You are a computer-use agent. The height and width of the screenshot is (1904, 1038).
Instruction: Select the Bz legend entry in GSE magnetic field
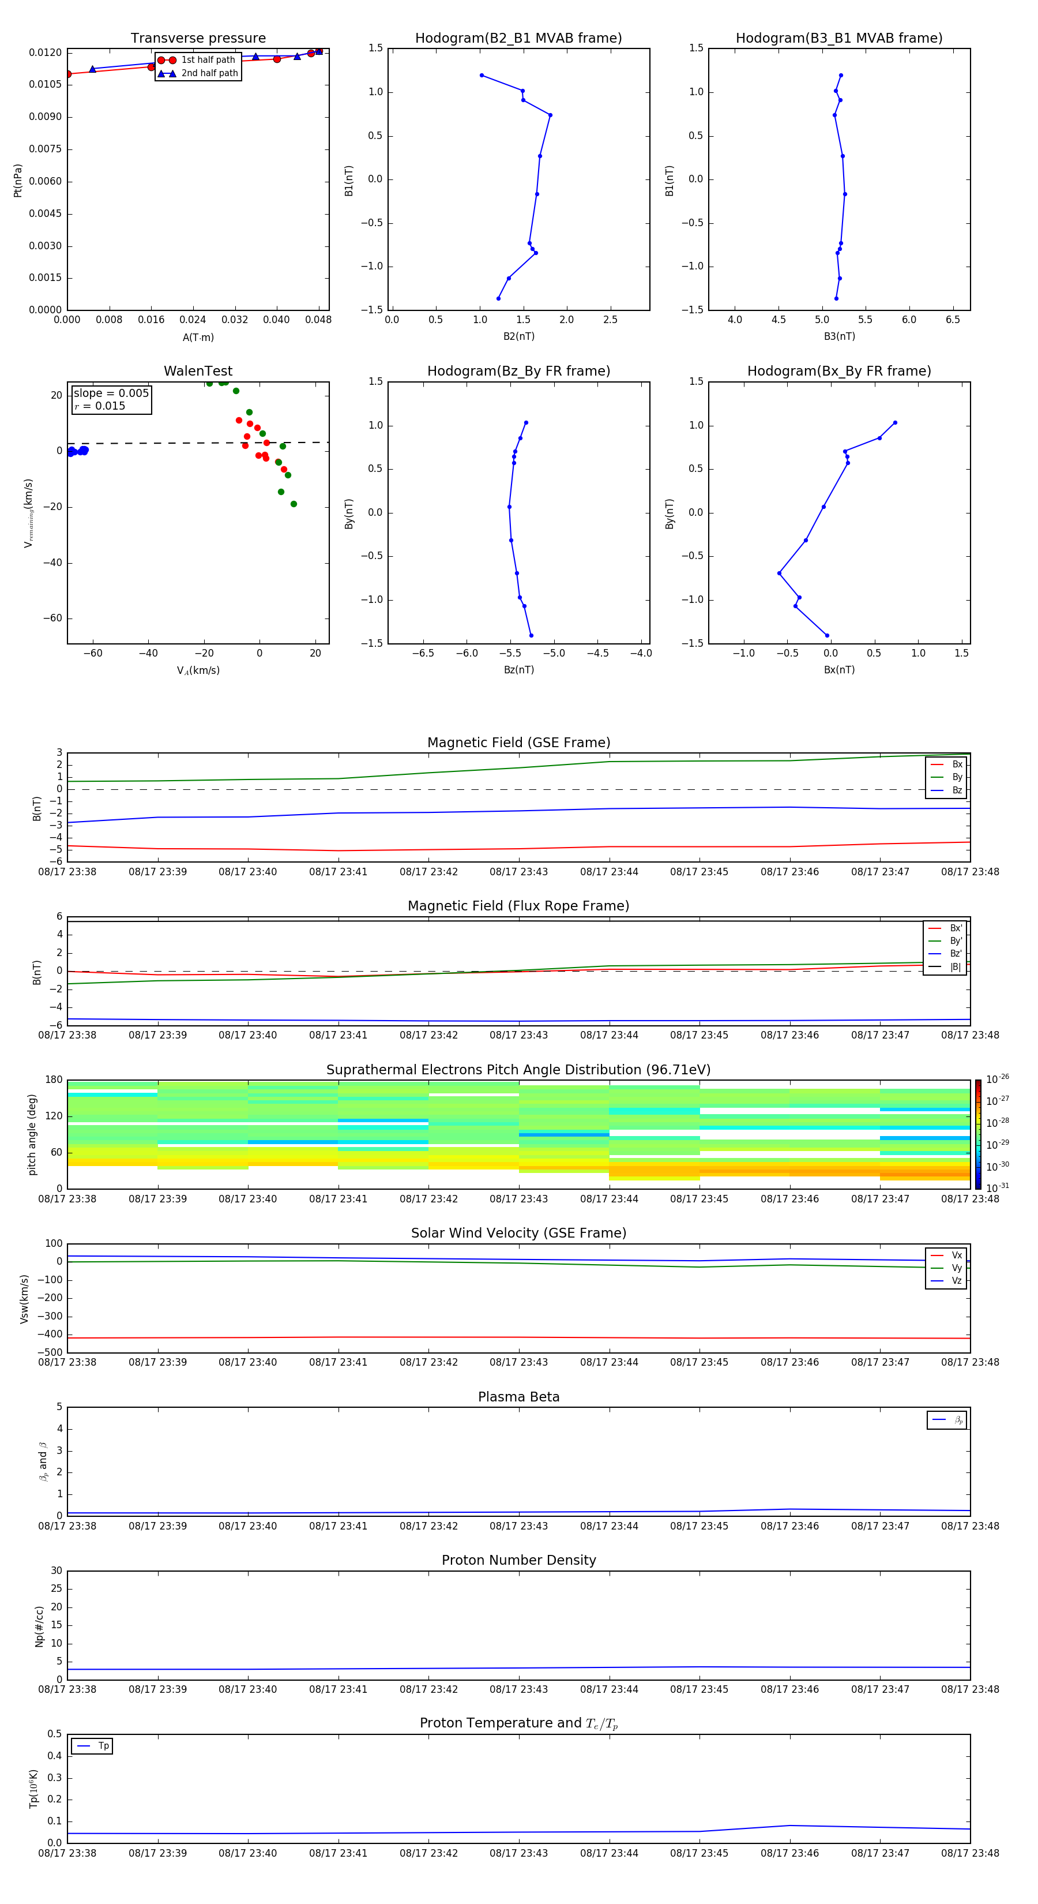coord(946,791)
